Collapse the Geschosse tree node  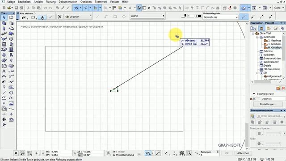pyautogui.click(x=257, y=37)
